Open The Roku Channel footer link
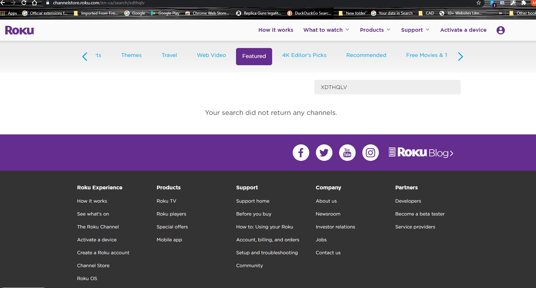 click(98, 227)
